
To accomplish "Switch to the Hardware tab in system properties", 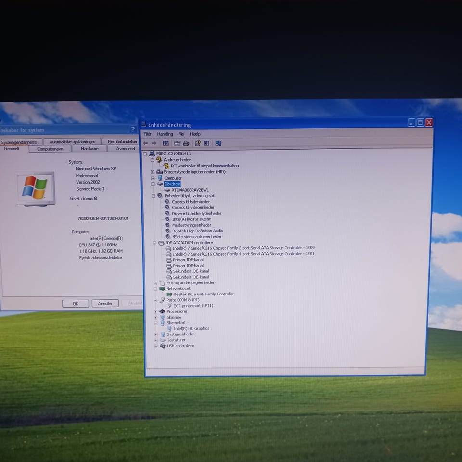I will point(90,149).
